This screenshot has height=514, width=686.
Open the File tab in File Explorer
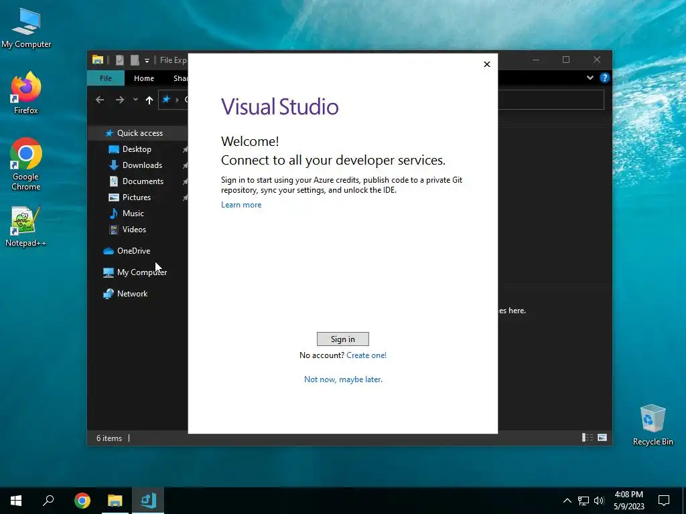click(105, 78)
